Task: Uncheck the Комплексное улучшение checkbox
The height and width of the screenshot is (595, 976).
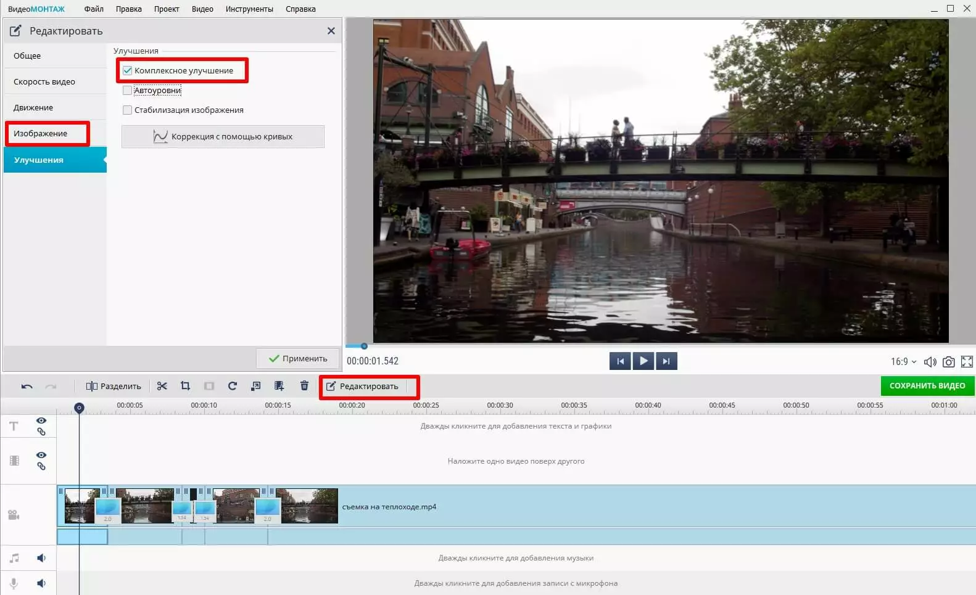Action: click(x=128, y=71)
